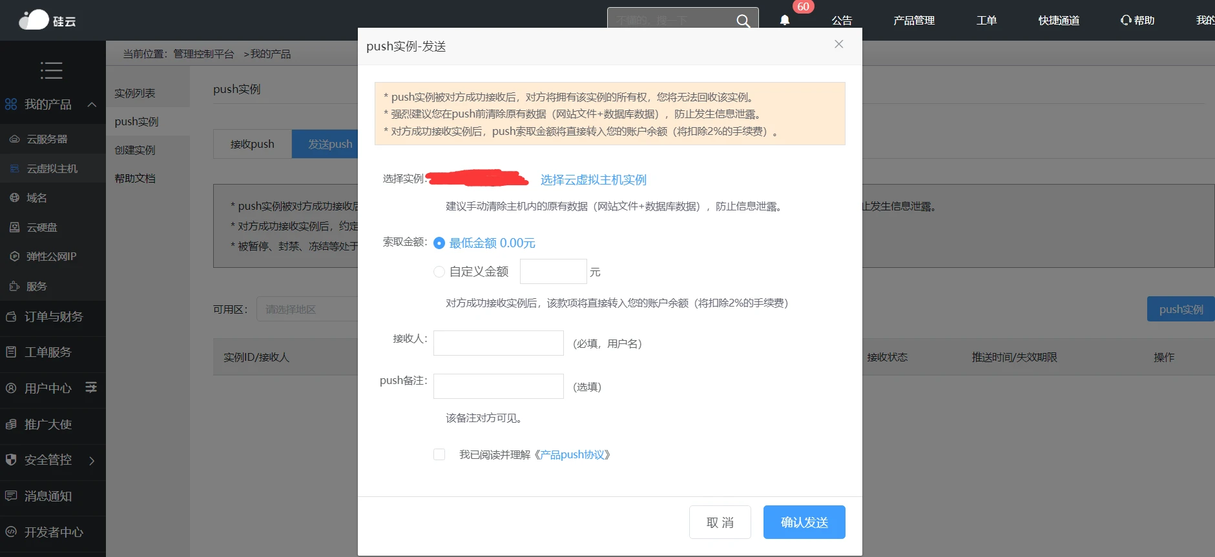Screen dimensions: 1215x557
Task: Click the 安全管控 shield icon
Action: point(11,460)
